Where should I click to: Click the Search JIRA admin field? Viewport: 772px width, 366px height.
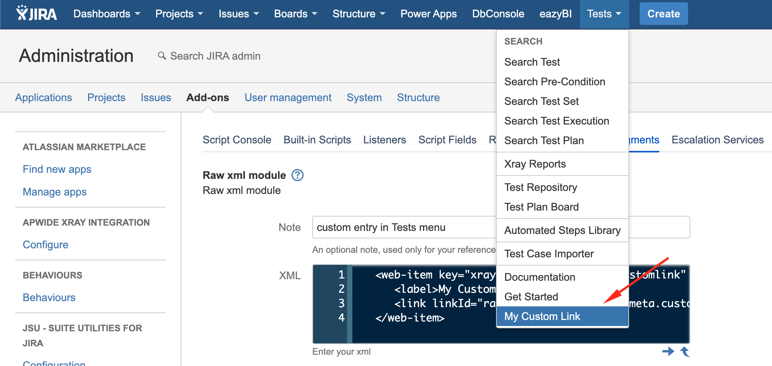click(x=215, y=56)
